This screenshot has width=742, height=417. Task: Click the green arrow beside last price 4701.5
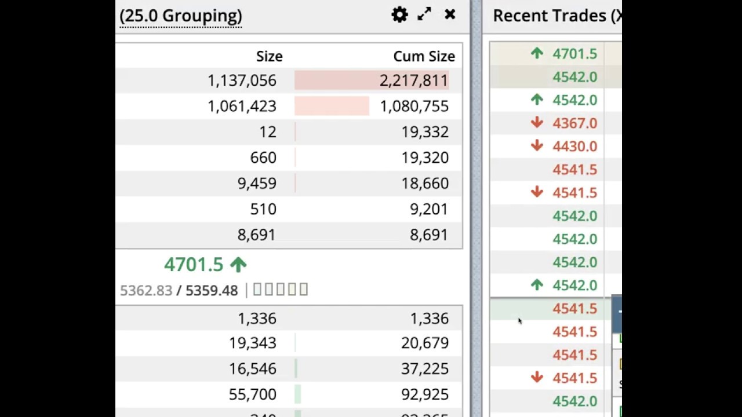[238, 265]
